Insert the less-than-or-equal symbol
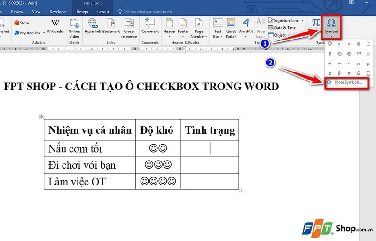Image resolution: width=376 pixels, height=241 pixels. coord(349,44)
